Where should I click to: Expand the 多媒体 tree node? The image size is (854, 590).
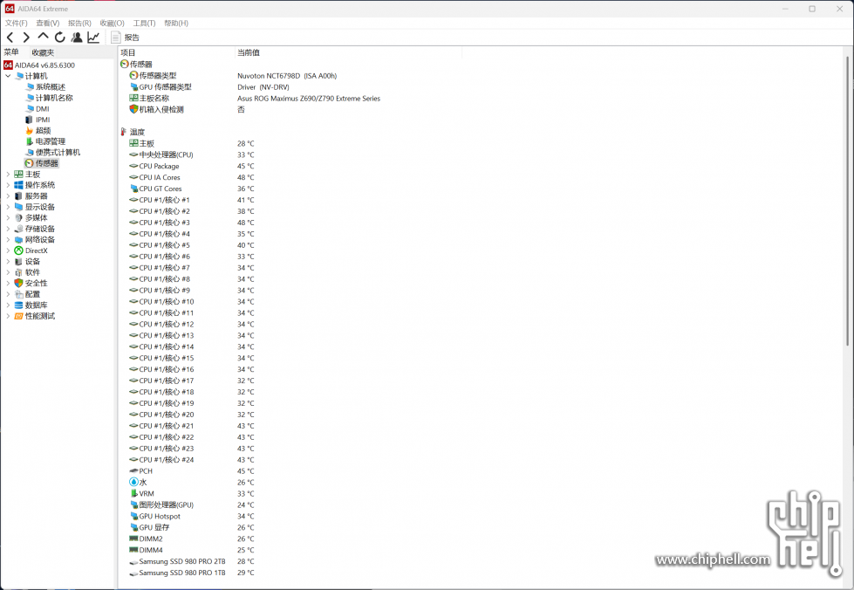tap(8, 217)
